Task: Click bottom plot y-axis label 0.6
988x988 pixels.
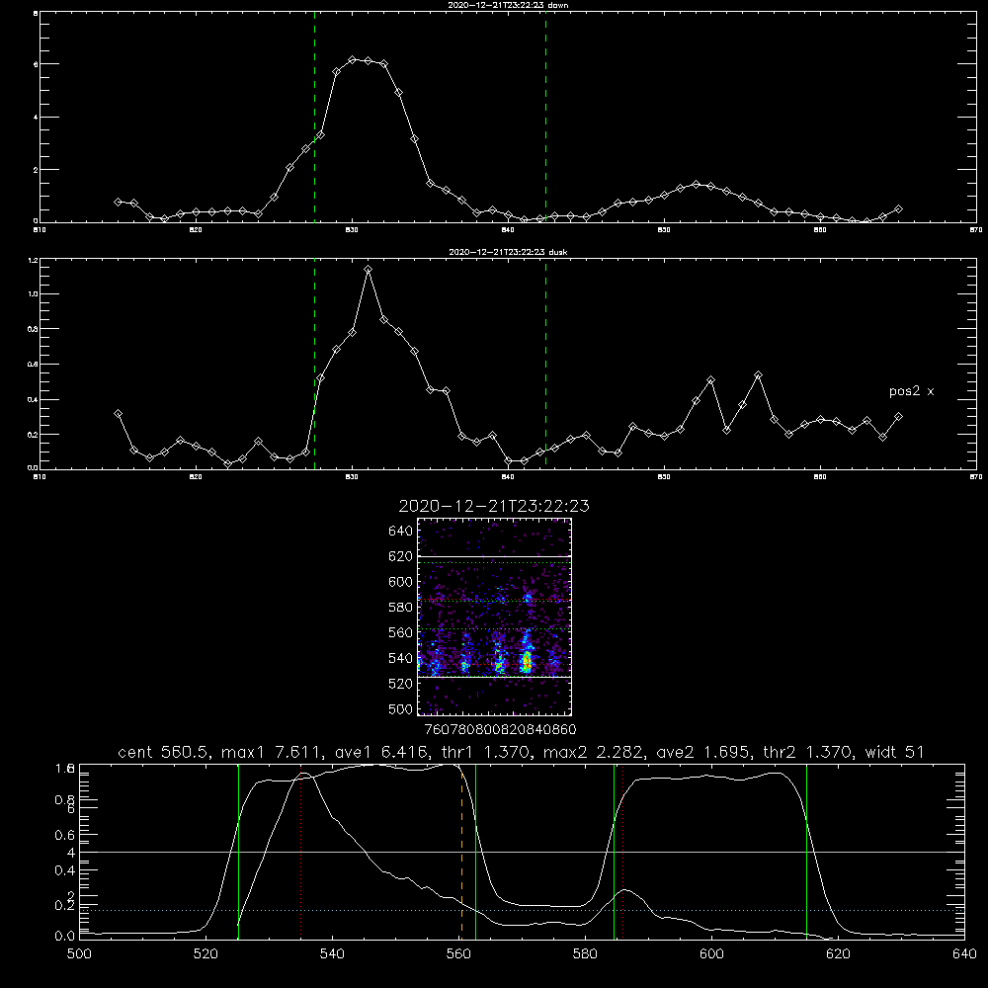Action: 65,835
